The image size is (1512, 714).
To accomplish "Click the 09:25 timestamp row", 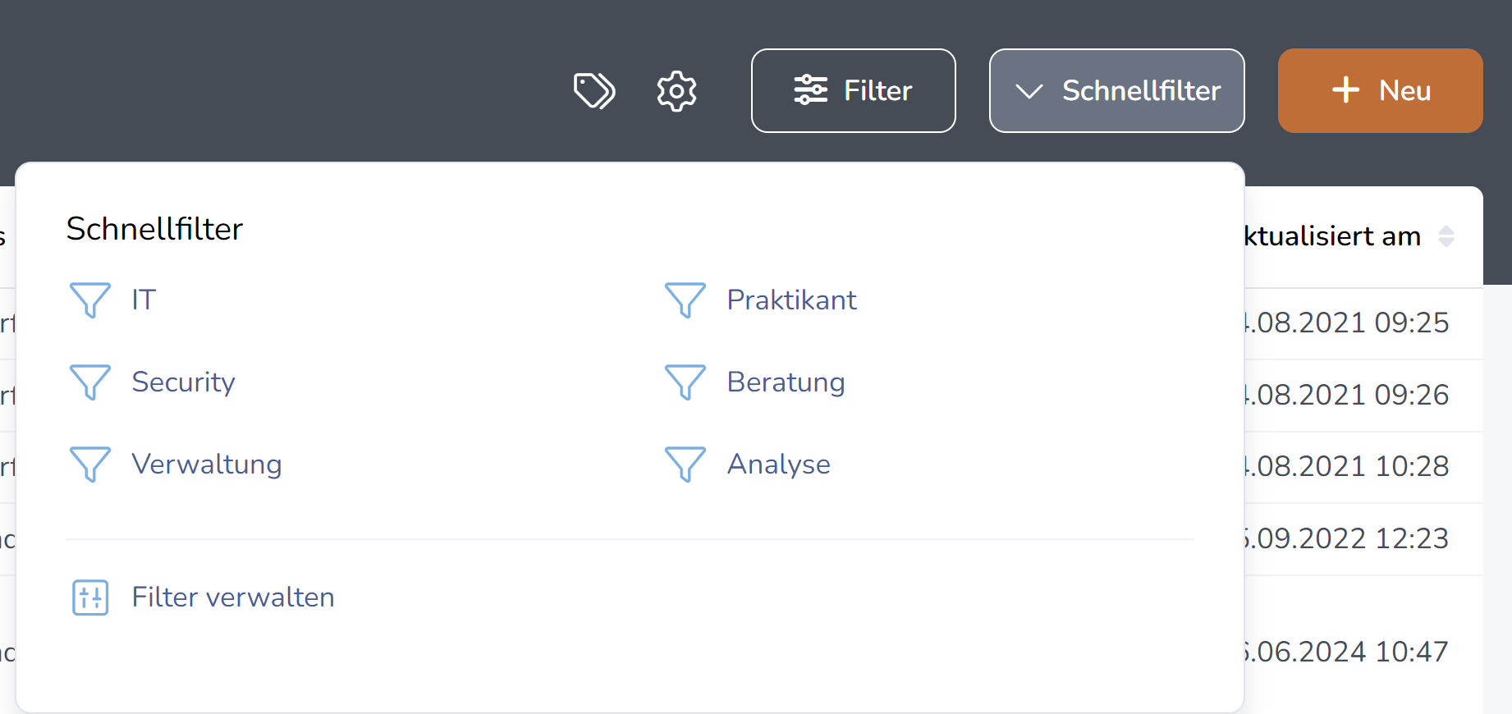I will pos(1363,323).
